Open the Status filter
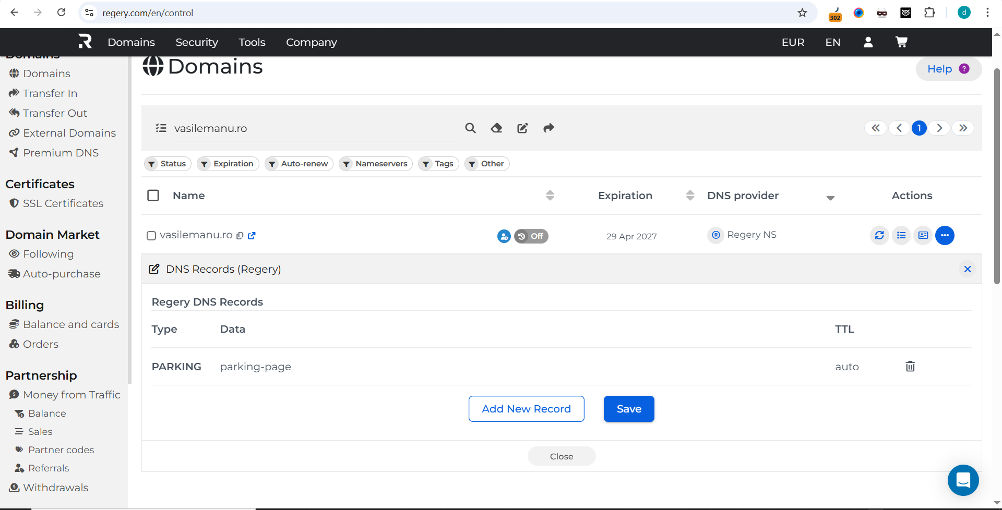 (168, 164)
